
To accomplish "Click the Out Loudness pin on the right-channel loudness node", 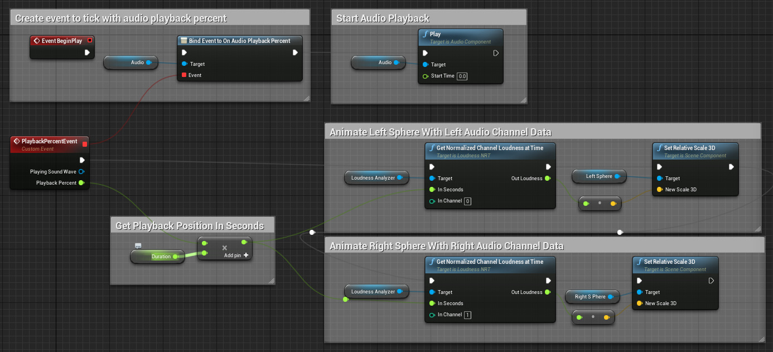I will (x=548, y=292).
